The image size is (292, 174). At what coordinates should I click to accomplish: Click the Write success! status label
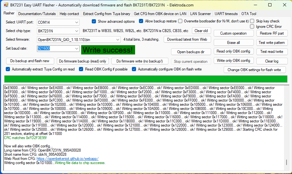coord(108,50)
